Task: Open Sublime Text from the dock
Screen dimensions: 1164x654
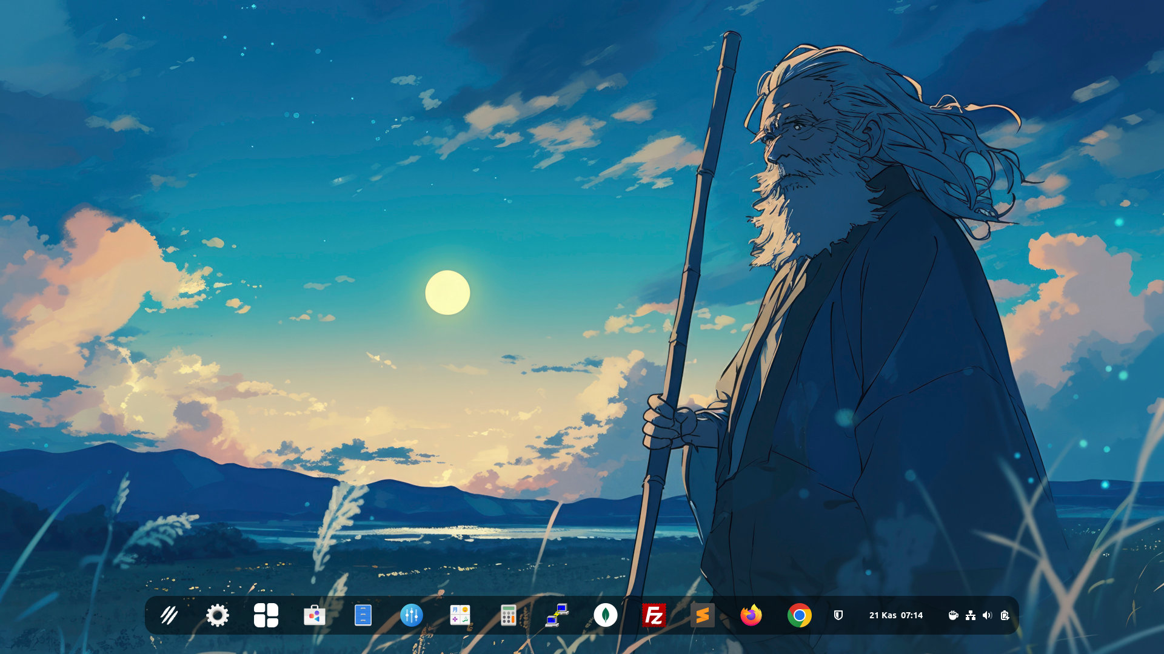Action: click(703, 615)
